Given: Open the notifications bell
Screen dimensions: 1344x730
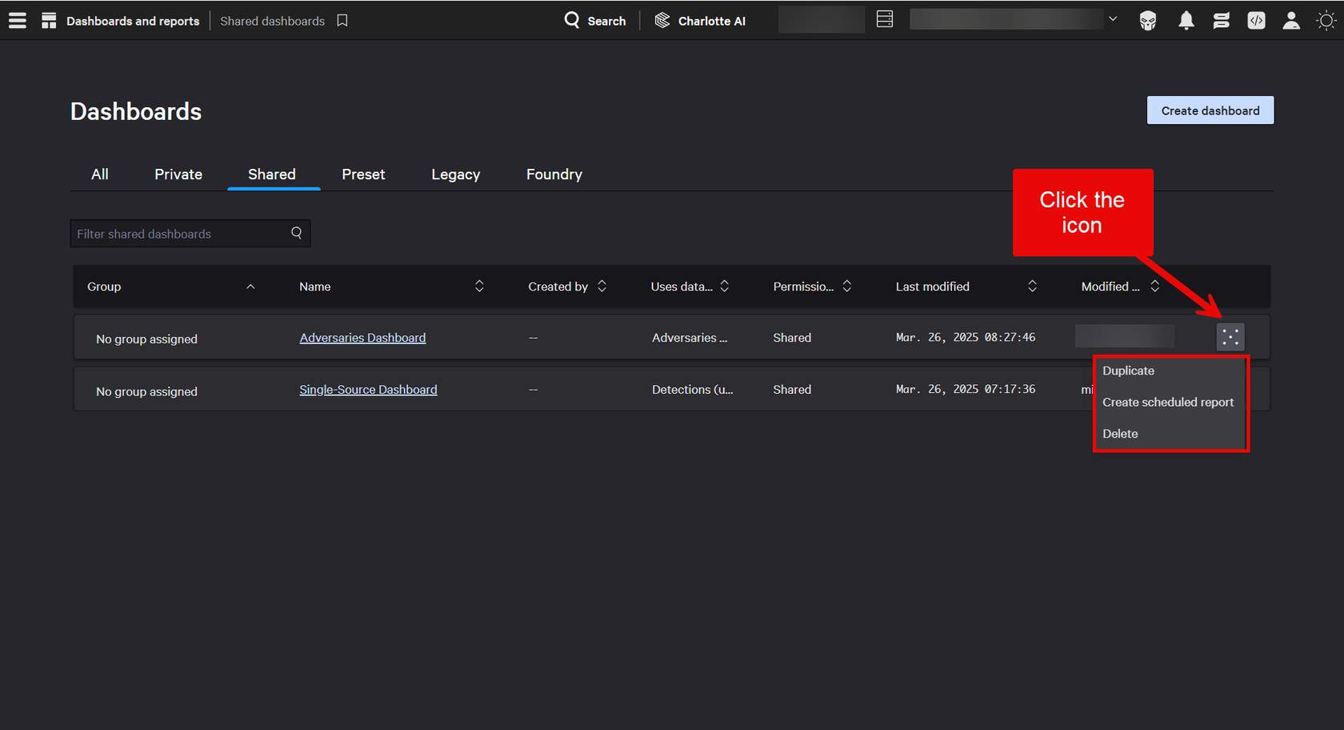Looking at the screenshot, I should (x=1186, y=21).
